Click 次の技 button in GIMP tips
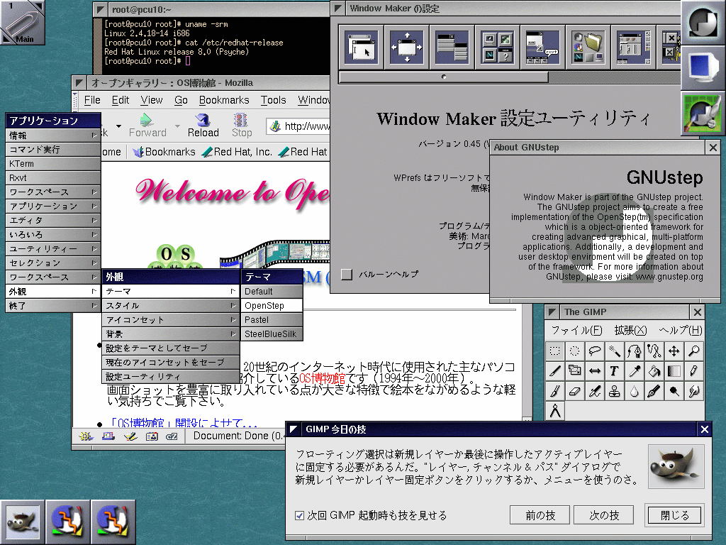Screen dimensions: 726x545 [604, 515]
